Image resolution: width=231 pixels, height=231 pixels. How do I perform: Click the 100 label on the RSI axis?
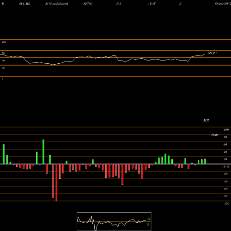click(4, 42)
